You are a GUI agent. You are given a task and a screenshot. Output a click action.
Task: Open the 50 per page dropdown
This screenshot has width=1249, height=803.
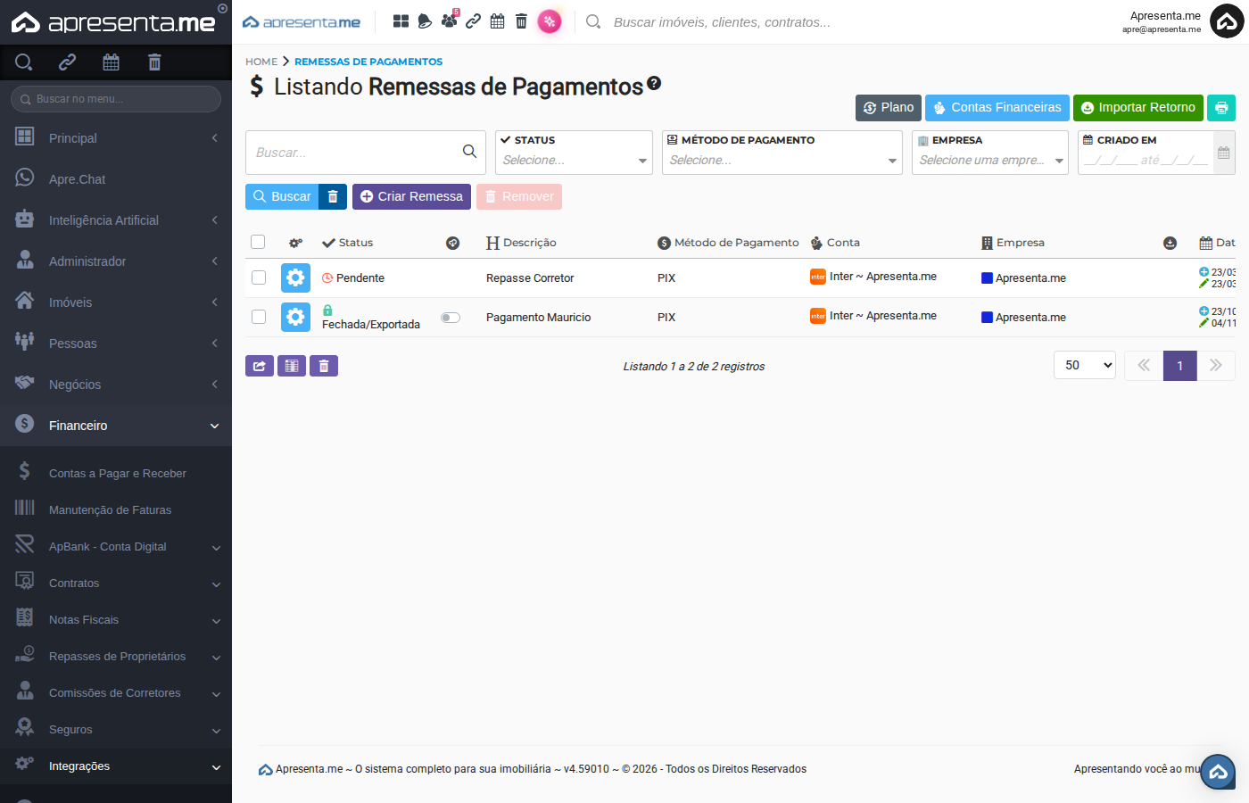(x=1085, y=365)
